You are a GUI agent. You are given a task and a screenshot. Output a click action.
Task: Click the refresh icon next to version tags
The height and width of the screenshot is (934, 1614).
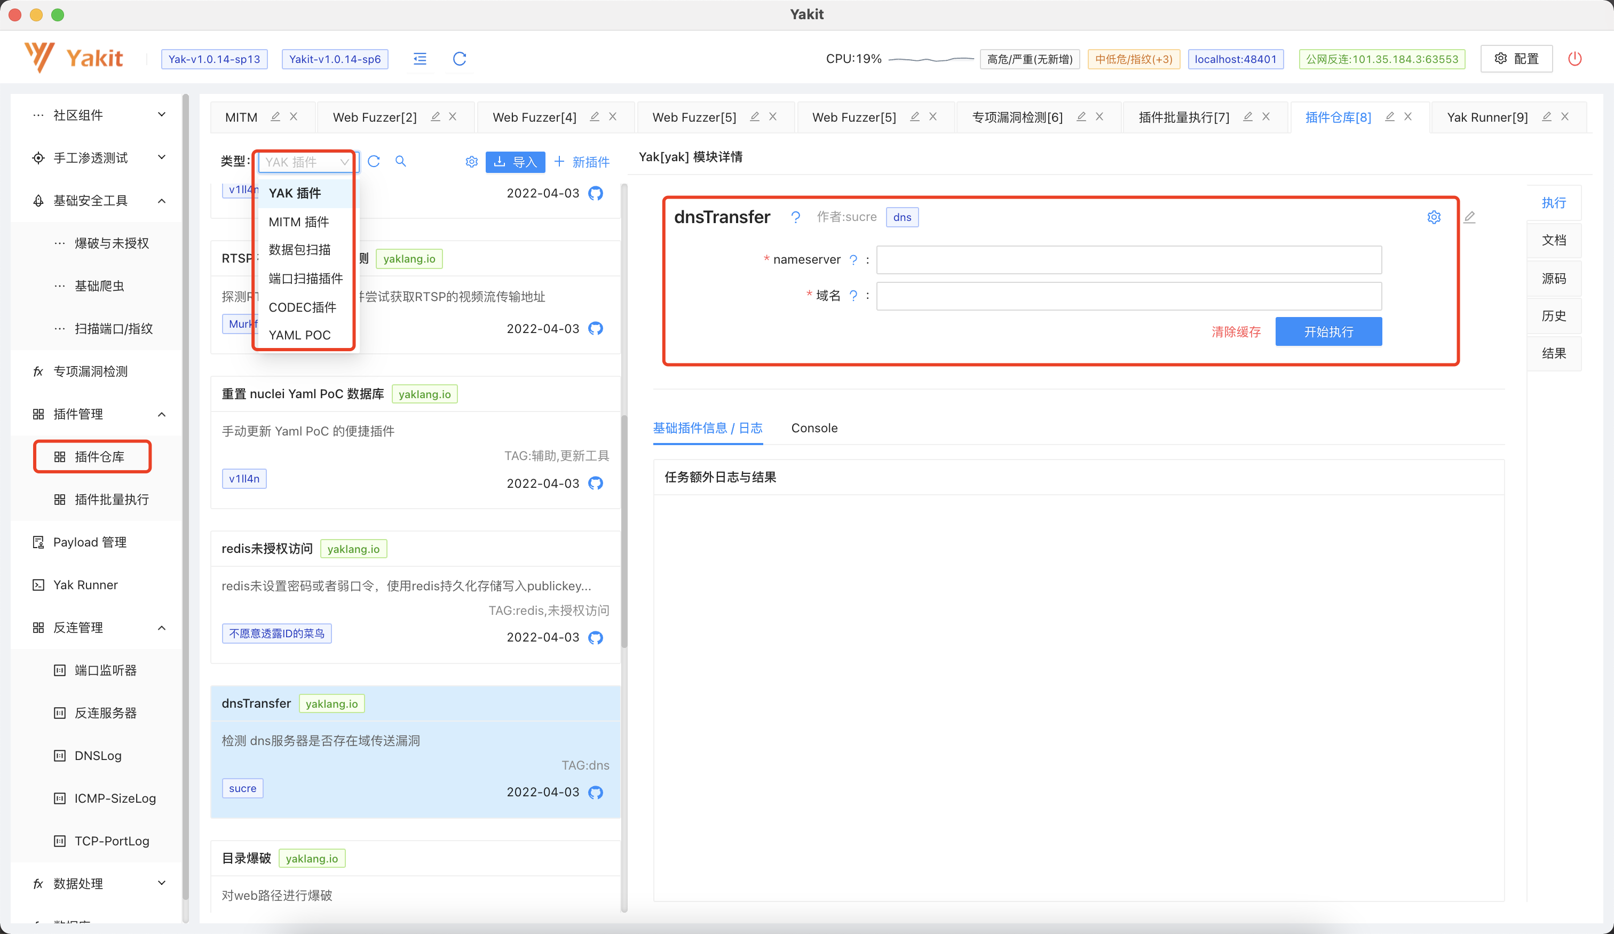point(459,59)
